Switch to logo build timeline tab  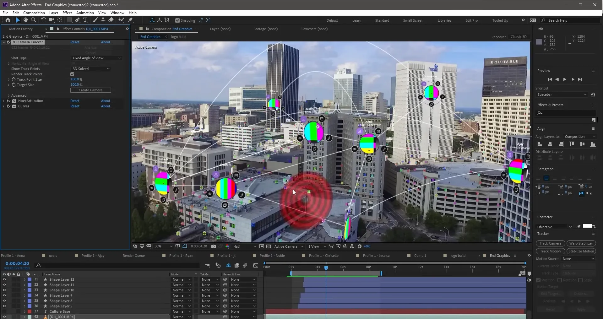[x=458, y=256]
